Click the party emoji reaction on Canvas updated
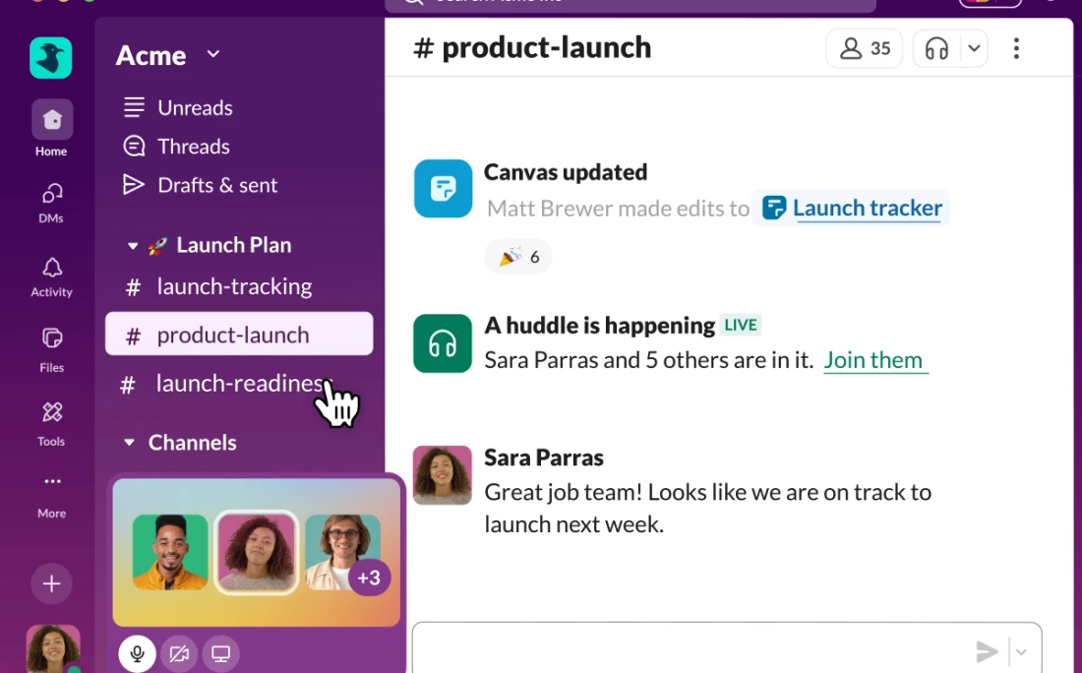1082x673 pixels. 517,256
